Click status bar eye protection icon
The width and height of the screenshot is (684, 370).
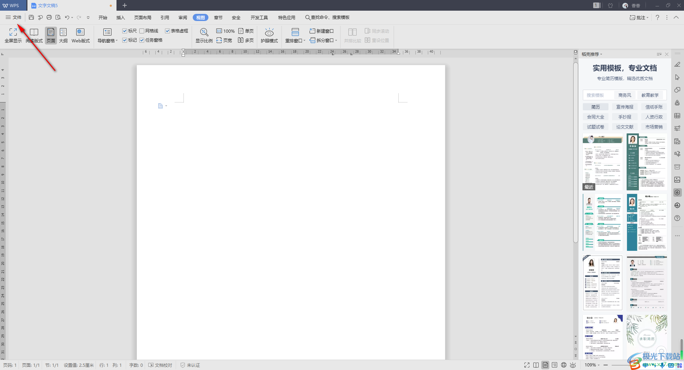573,365
